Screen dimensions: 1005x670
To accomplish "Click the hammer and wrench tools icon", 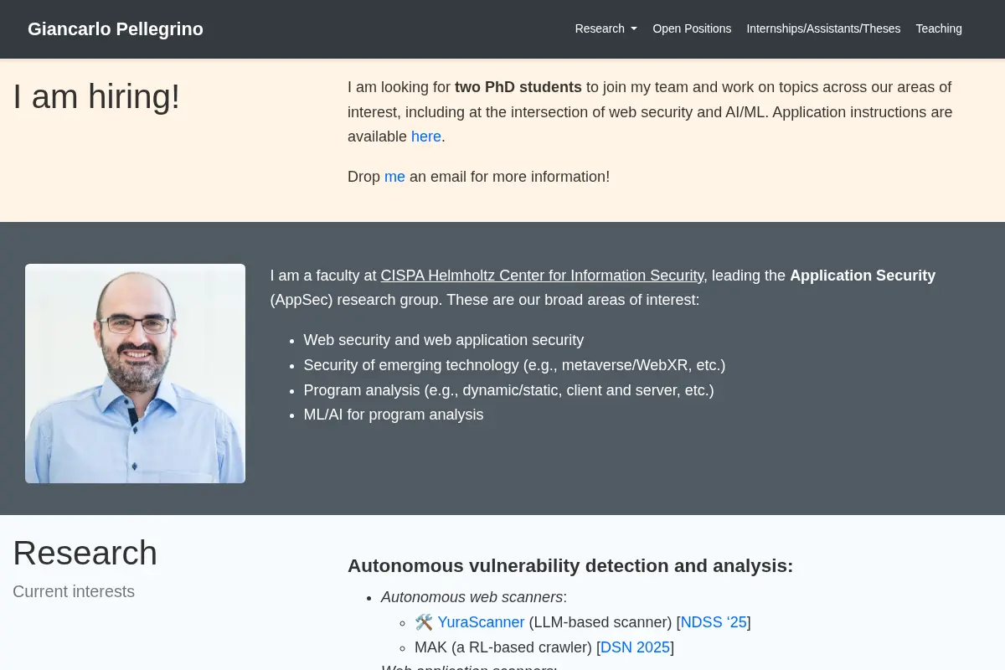I will click(424, 622).
